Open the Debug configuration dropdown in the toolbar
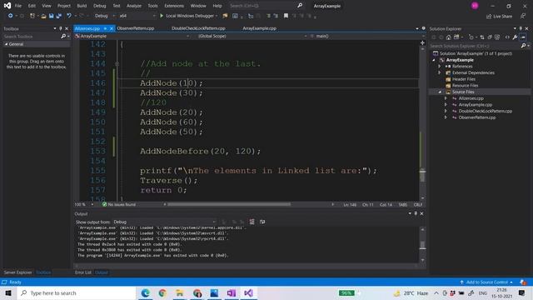Image resolution: width=533 pixels, height=300 pixels. (x=104, y=16)
